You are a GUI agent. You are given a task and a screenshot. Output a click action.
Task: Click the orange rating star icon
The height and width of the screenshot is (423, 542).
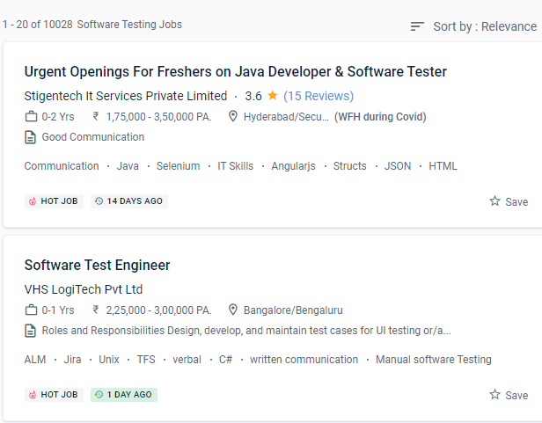[273, 95]
